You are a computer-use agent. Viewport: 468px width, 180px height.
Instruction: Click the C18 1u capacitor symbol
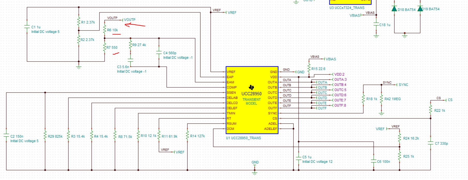pyautogui.click(x=376, y=24)
